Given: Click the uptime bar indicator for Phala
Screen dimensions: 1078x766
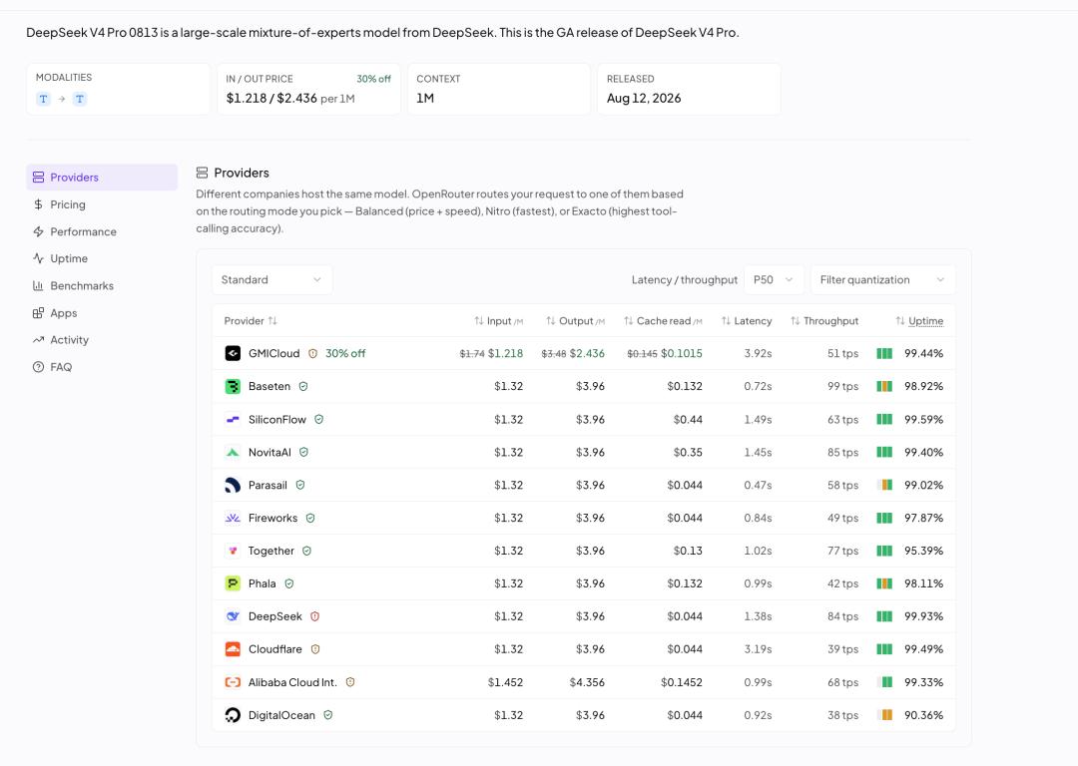Looking at the screenshot, I should coord(884,583).
